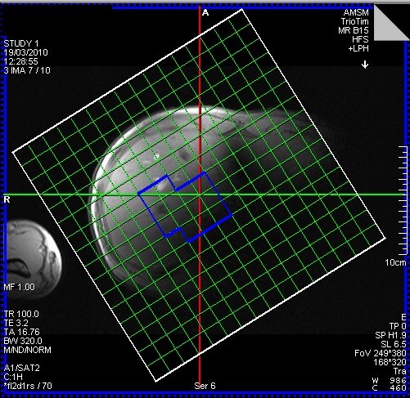Viewport: 410px width, 398px height.
Task: Click the blue selection bar at top border
Action: click(243, 7)
